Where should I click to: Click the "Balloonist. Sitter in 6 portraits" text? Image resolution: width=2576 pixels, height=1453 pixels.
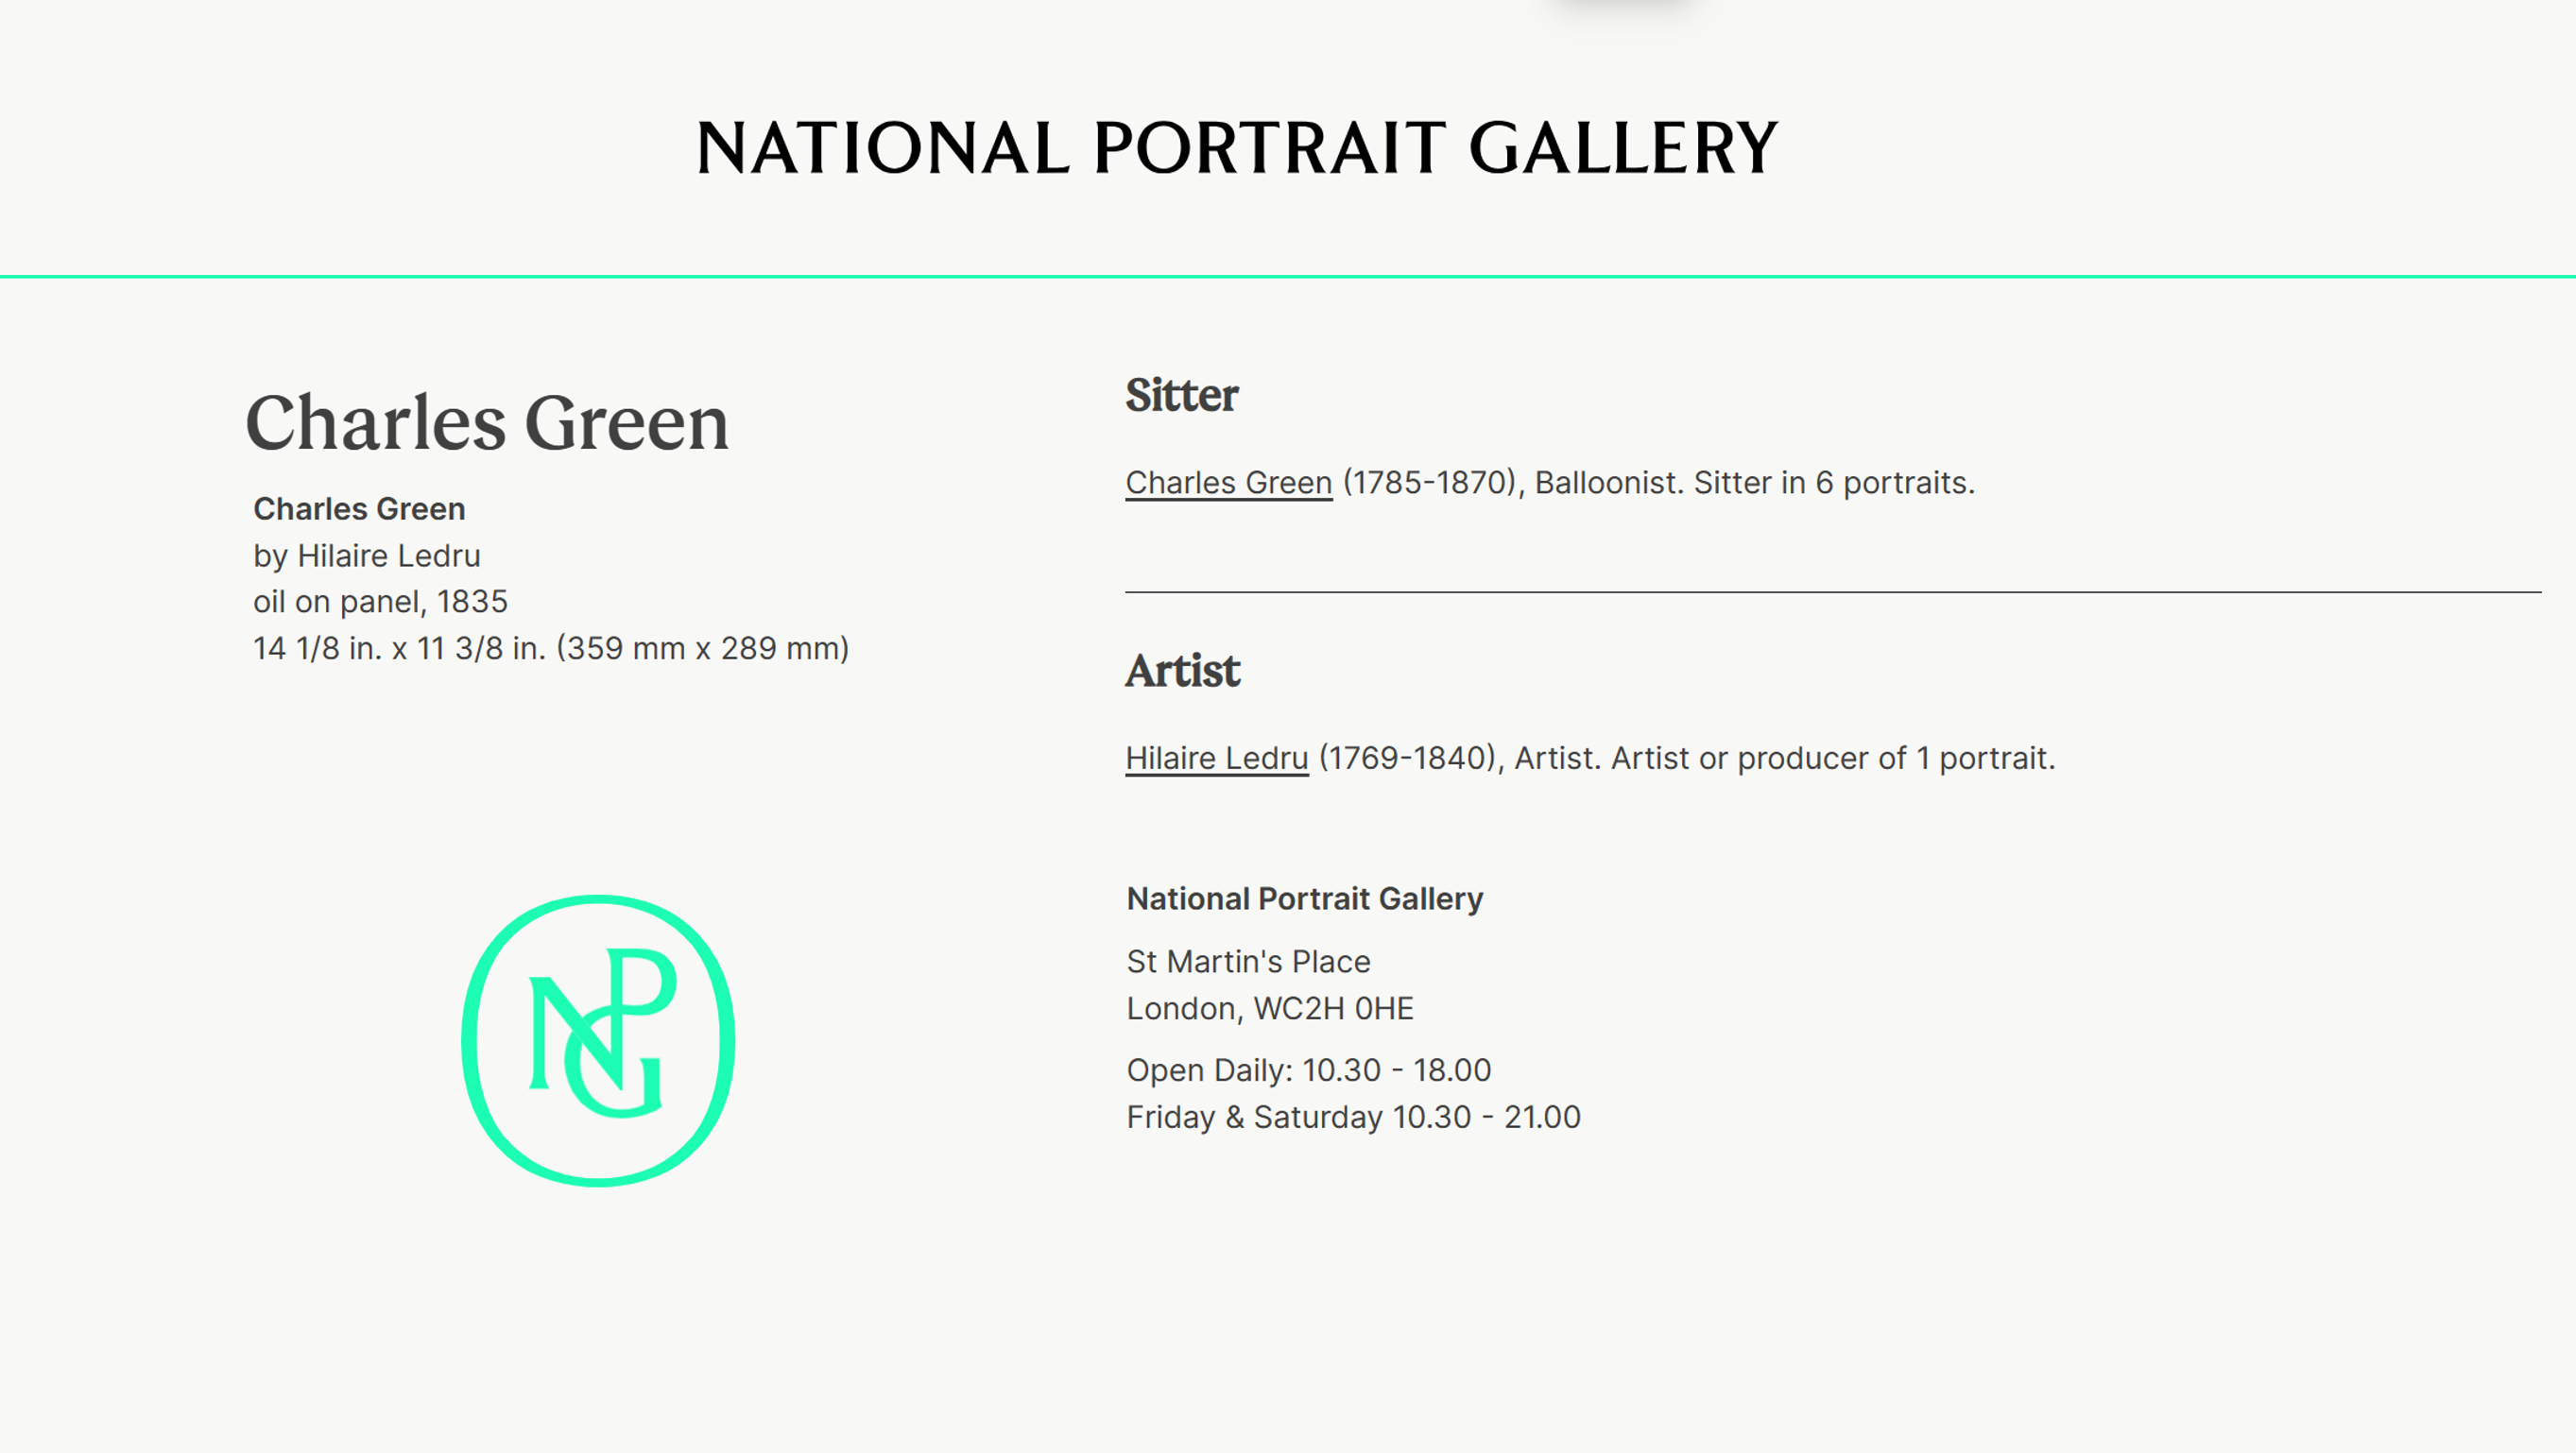1754,483
